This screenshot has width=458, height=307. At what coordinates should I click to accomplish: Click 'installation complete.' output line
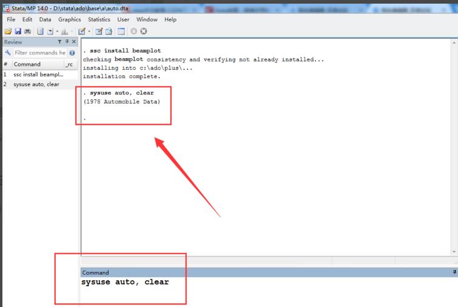[x=122, y=76]
